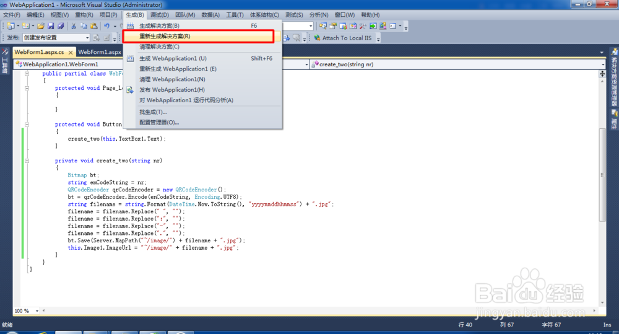Click the editor split handle above scrollbar
Image resolution: width=619 pixels, height=334 pixels.
(x=602, y=74)
